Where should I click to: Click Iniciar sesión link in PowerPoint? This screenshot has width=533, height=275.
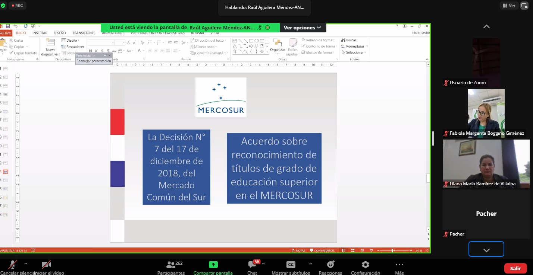(420, 33)
